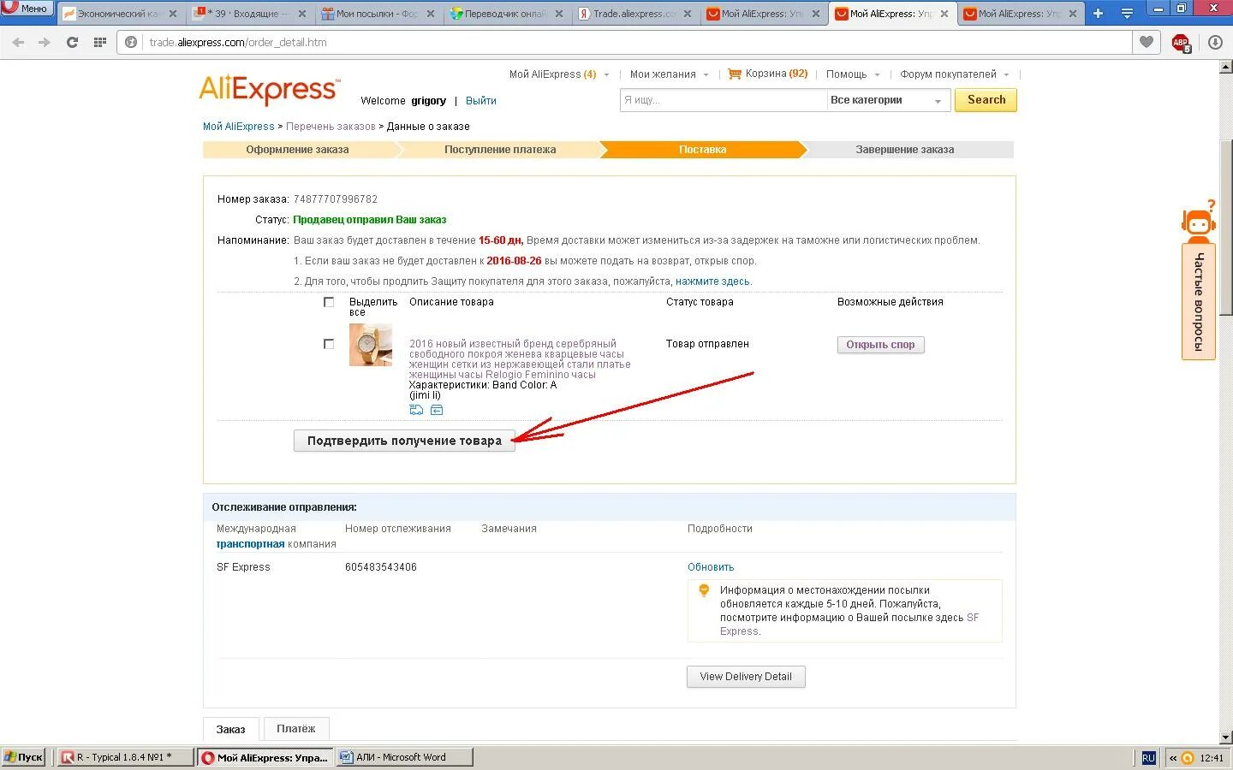This screenshot has width=1233, height=770.
Task: Expand hidden tray icons chevron
Action: (1173, 758)
